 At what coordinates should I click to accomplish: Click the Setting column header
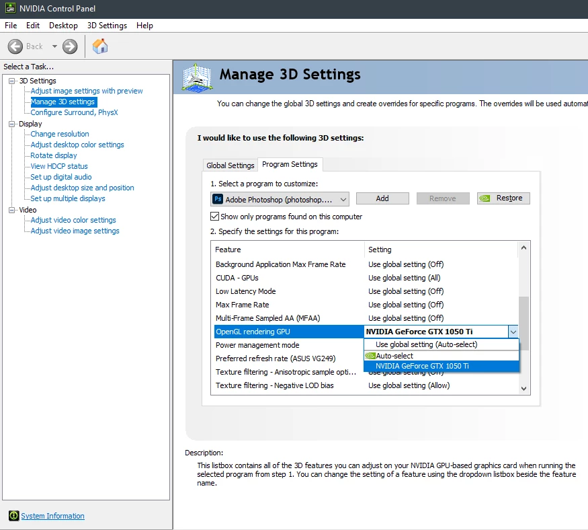point(441,250)
